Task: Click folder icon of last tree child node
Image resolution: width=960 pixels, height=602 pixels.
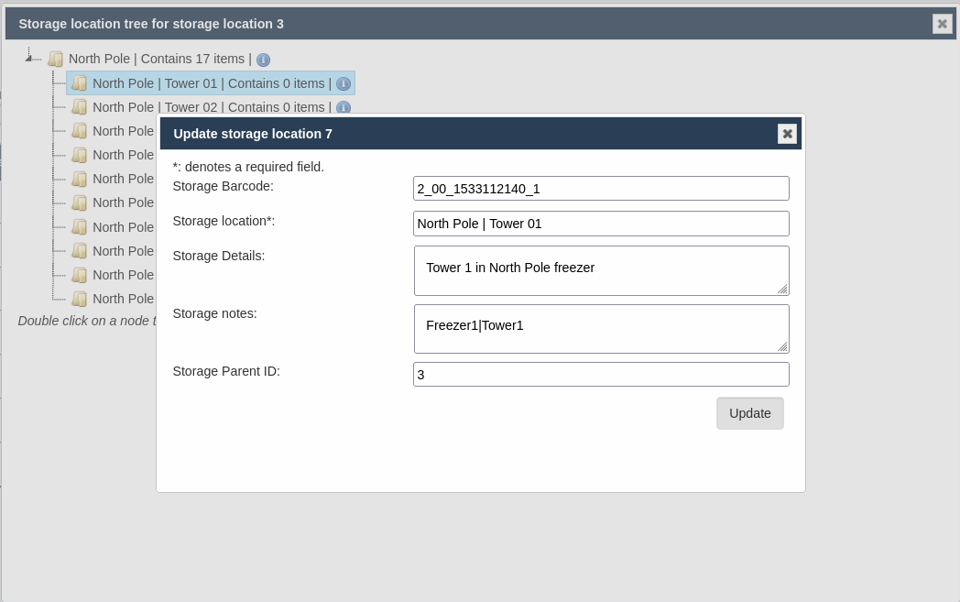Action: coord(80,299)
